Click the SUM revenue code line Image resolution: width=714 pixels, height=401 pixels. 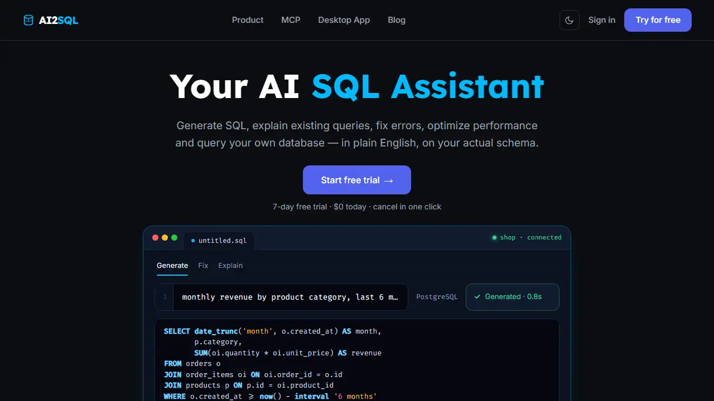click(288, 353)
